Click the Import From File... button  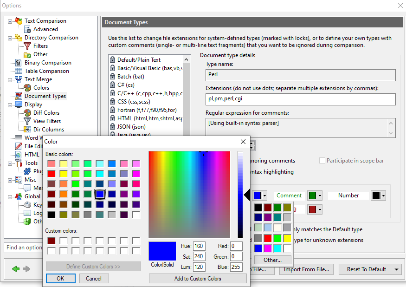point(306,269)
